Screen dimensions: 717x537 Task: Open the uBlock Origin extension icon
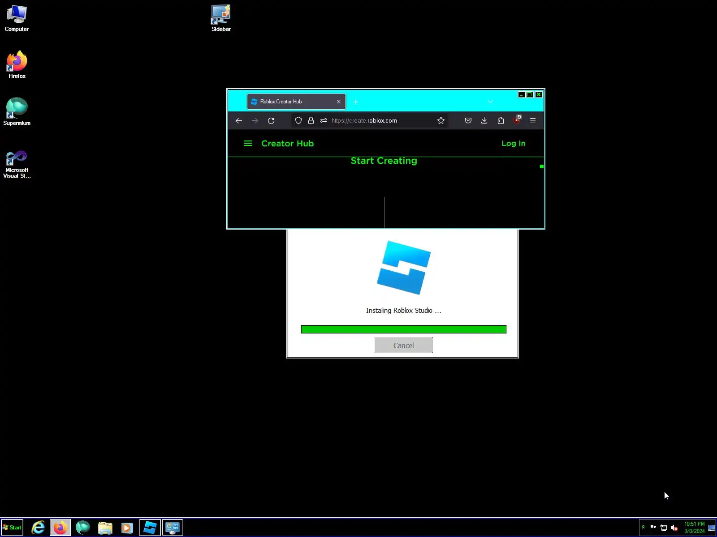point(517,120)
